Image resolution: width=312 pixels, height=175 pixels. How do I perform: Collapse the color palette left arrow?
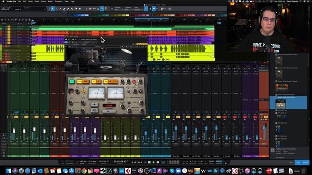pos(68,15)
